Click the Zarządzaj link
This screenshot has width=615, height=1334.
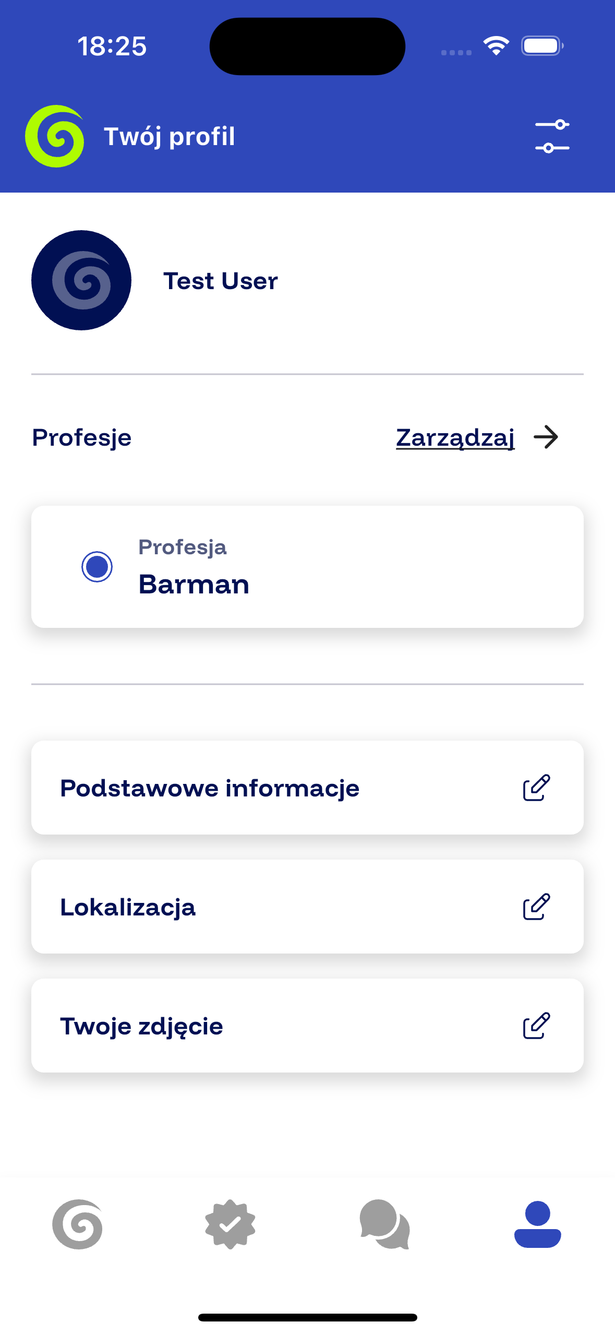455,437
